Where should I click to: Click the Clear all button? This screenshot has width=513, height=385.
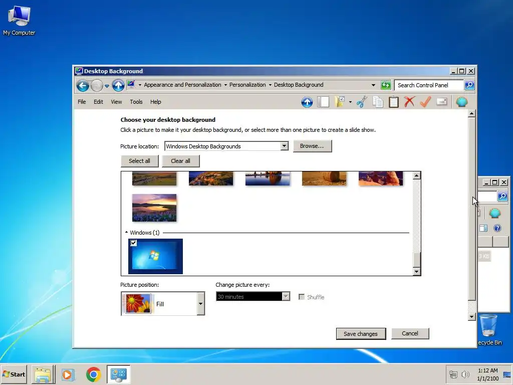point(180,161)
